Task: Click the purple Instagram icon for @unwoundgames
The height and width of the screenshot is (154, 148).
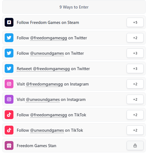Action: (9, 99)
